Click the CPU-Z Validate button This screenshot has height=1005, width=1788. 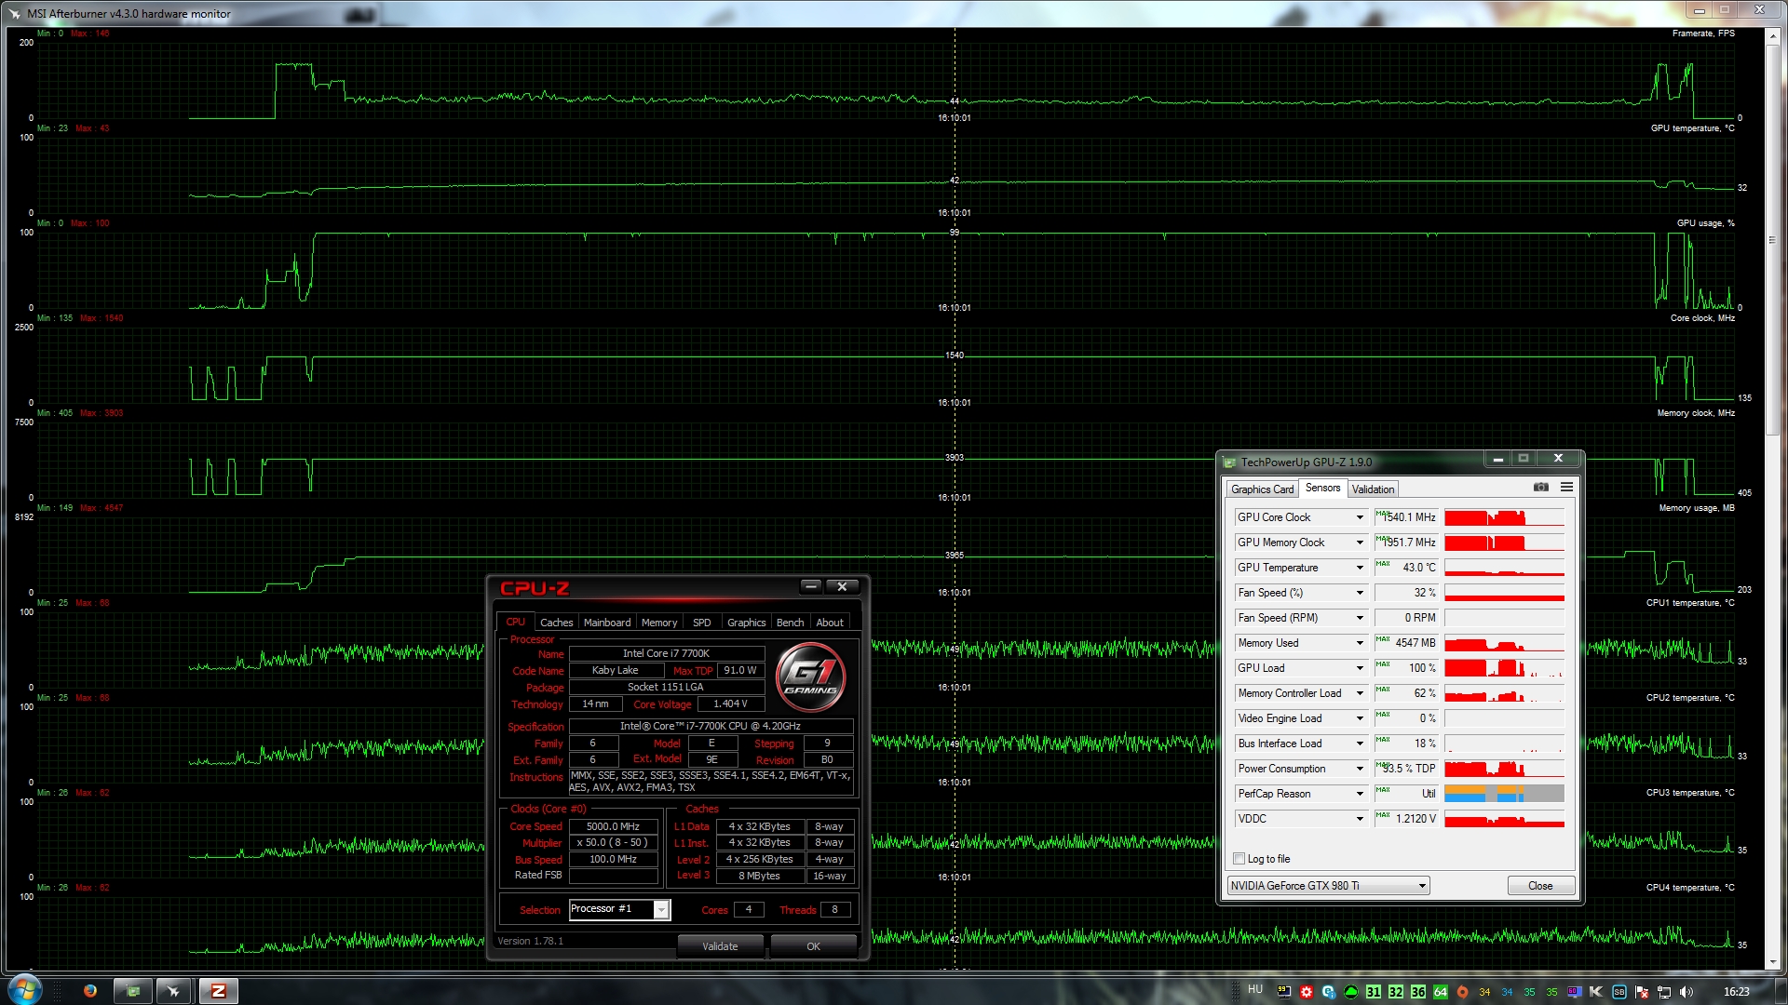point(720,946)
